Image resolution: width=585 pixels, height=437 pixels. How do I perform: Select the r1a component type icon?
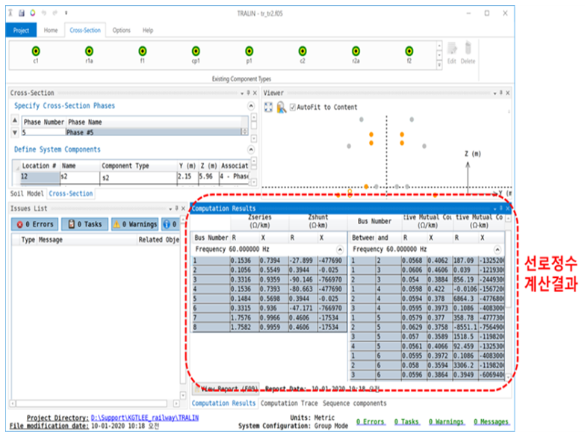click(89, 51)
